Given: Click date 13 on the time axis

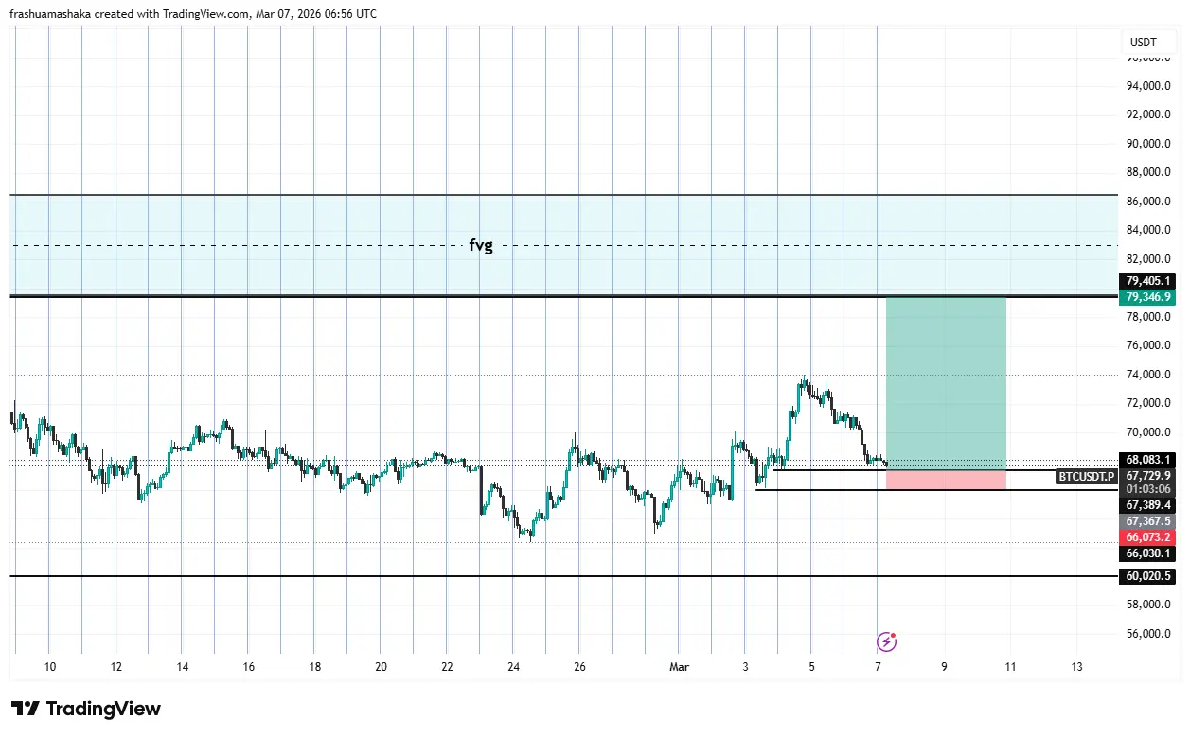Looking at the screenshot, I should (x=1076, y=667).
